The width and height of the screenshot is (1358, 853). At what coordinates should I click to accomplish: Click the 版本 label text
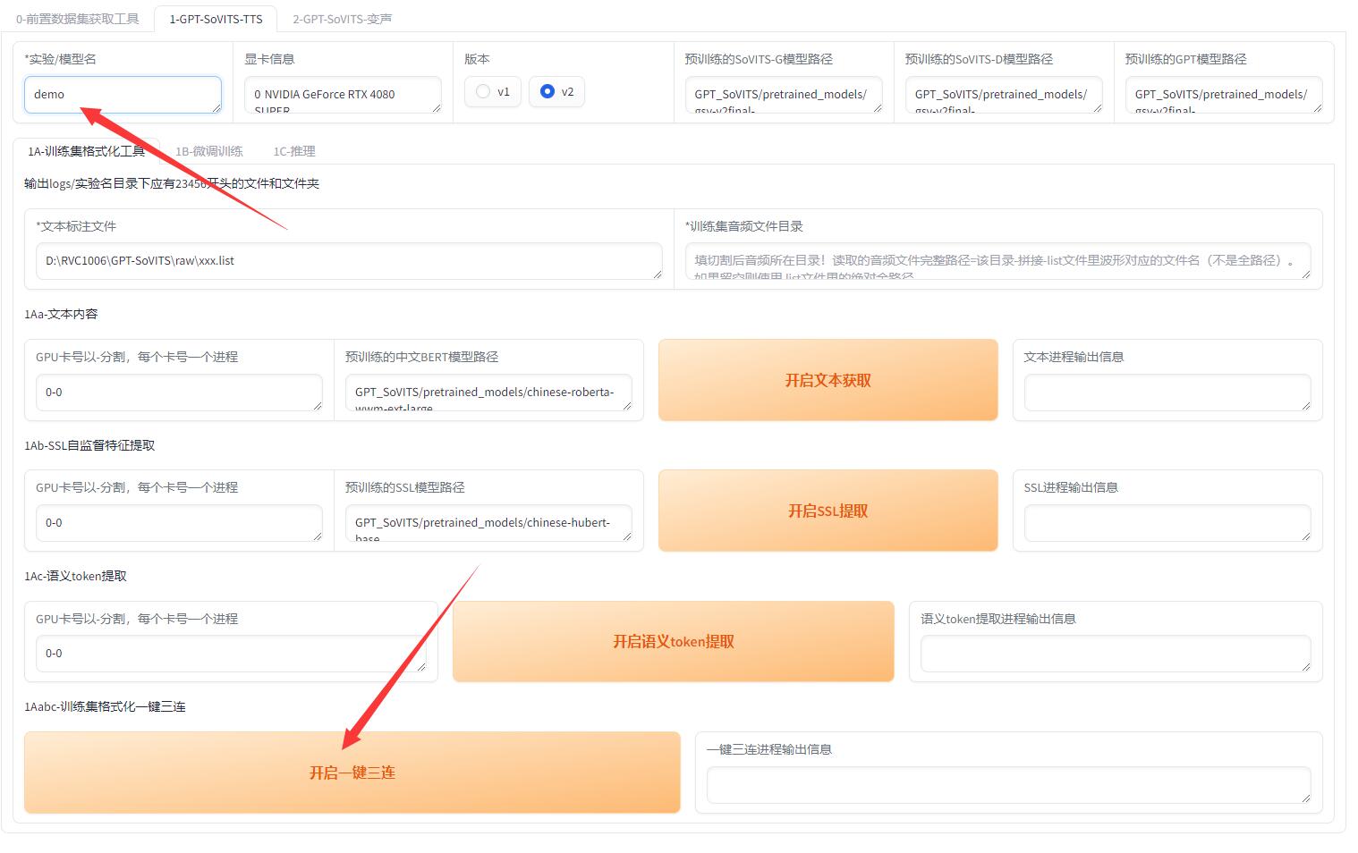click(477, 59)
